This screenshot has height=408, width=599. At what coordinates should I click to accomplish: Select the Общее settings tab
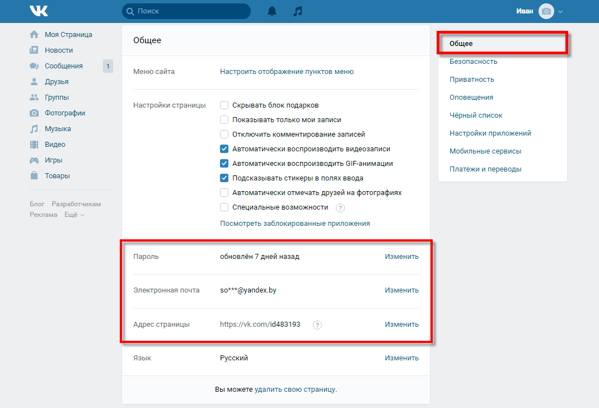502,43
